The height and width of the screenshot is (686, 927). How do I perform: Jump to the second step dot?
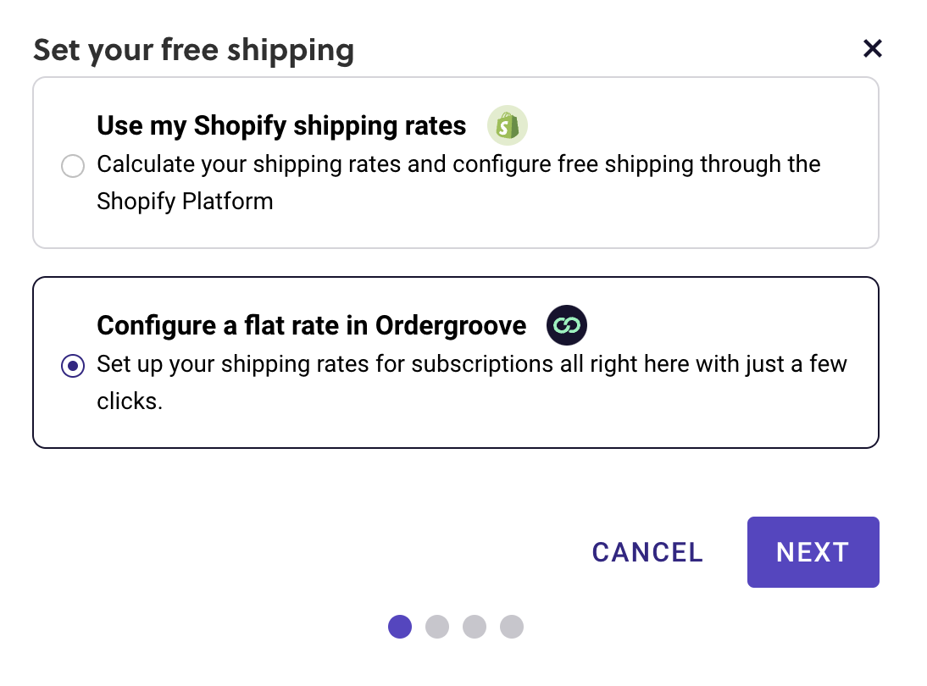tap(437, 627)
